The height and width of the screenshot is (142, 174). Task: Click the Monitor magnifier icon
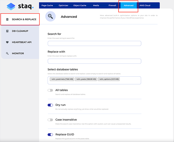(x=7, y=53)
